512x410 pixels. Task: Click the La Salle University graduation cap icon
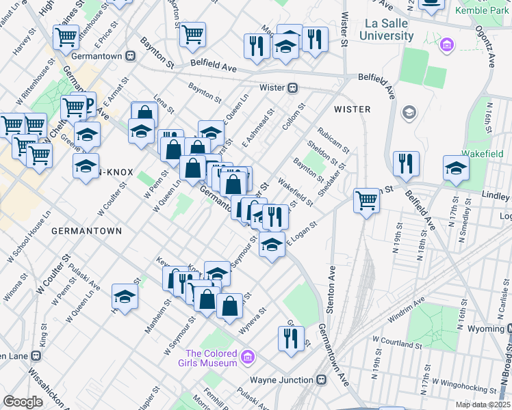click(409, 112)
